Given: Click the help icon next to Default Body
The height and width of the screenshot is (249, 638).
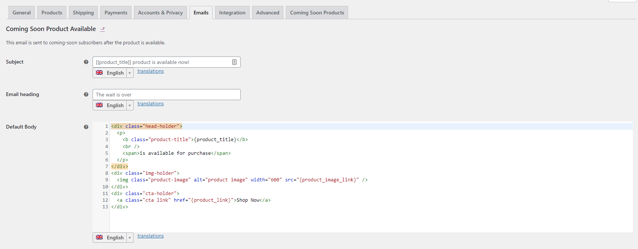Looking at the screenshot, I should click(x=86, y=127).
